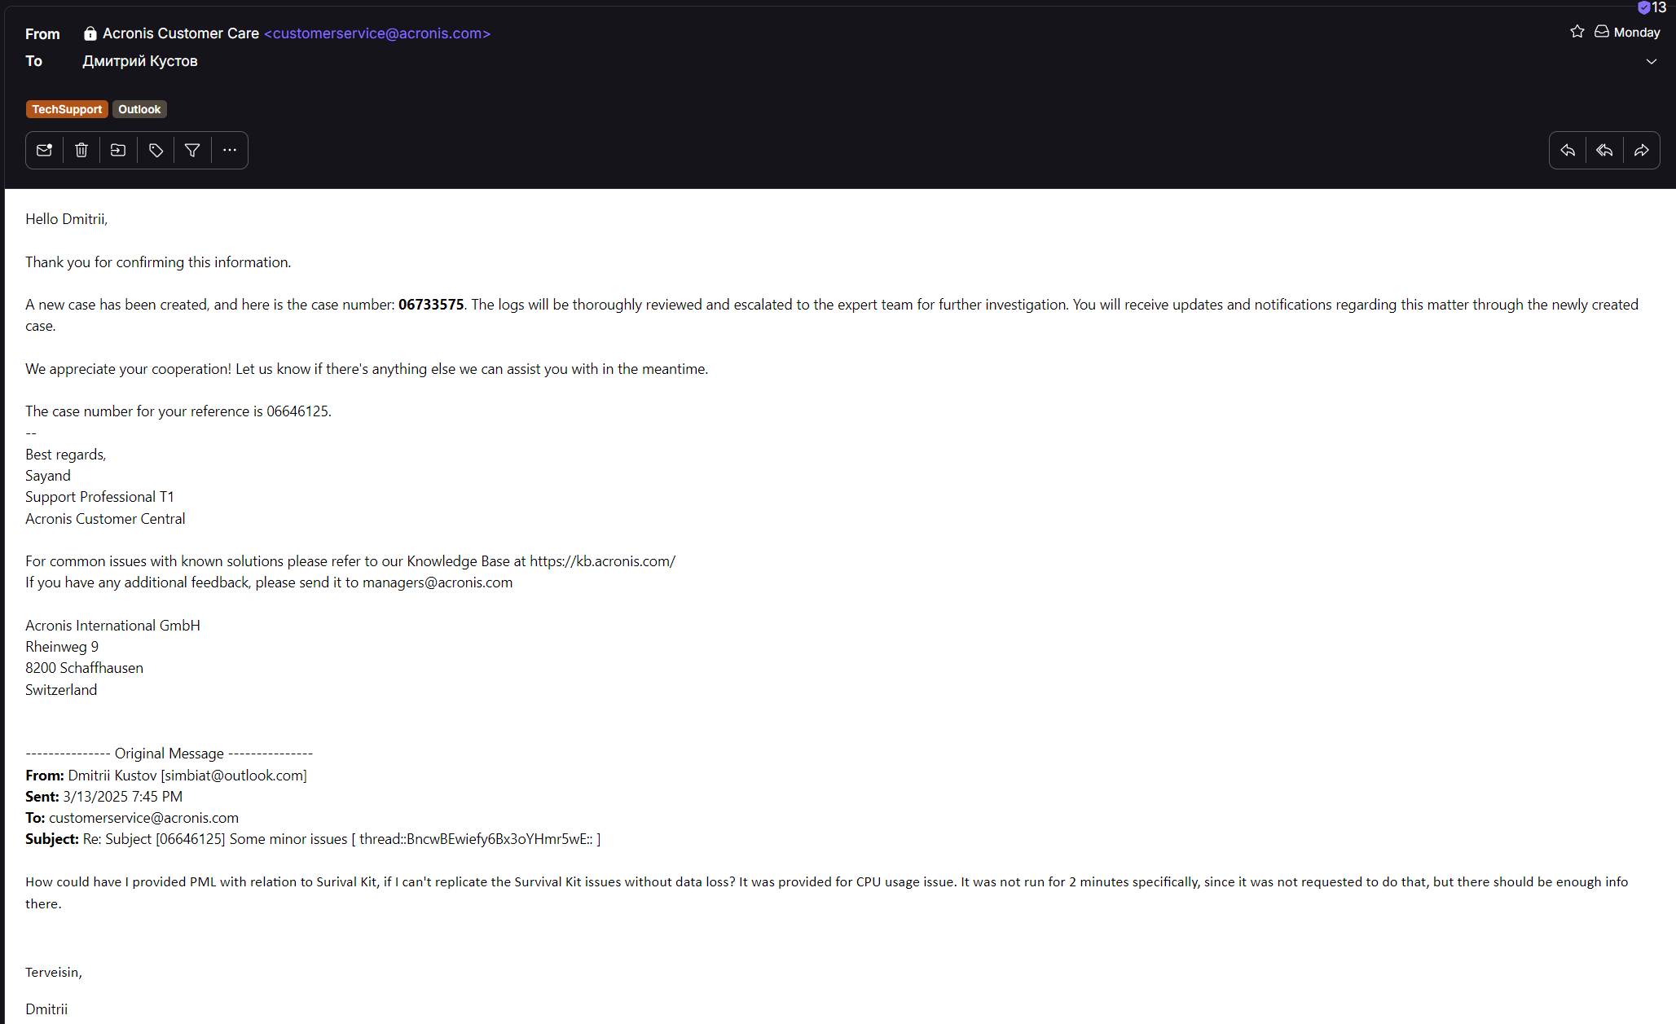Click 'Terveisin,' closing text
Screen dimensions: 1676x1024
pos(54,973)
